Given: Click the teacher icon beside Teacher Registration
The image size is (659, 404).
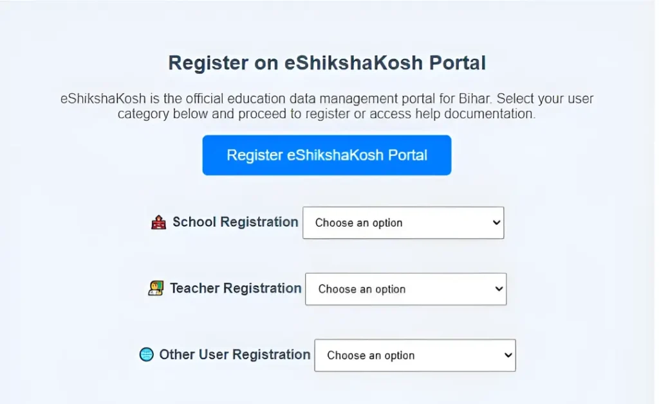Looking at the screenshot, I should click(x=156, y=289).
